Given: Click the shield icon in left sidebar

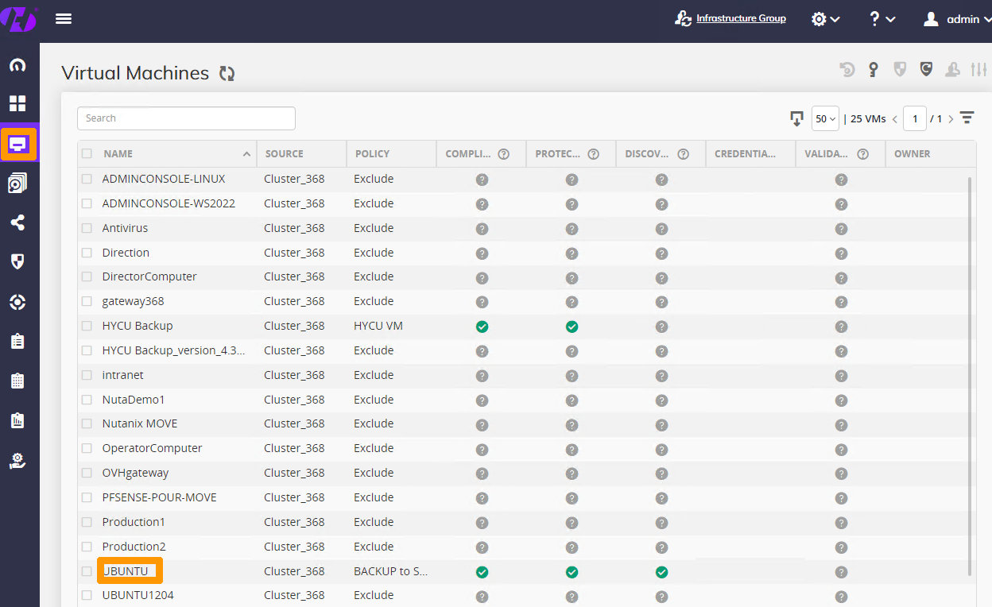Looking at the screenshot, I should pyautogui.click(x=17, y=262).
